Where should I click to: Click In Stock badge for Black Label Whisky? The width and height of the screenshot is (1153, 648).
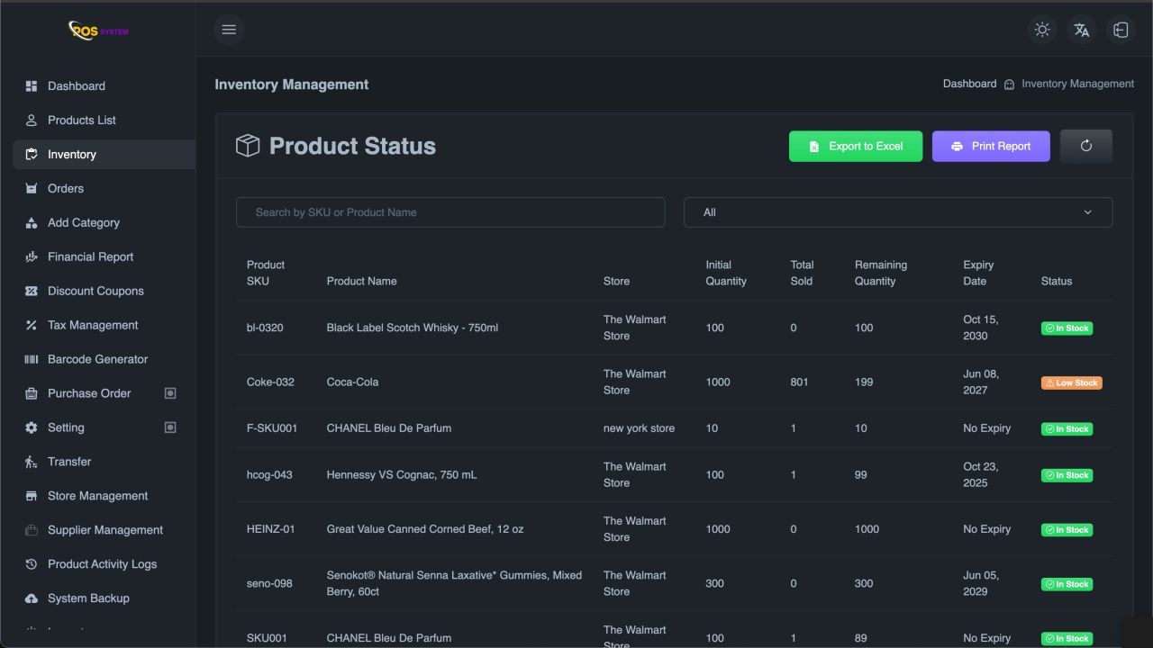pos(1067,328)
